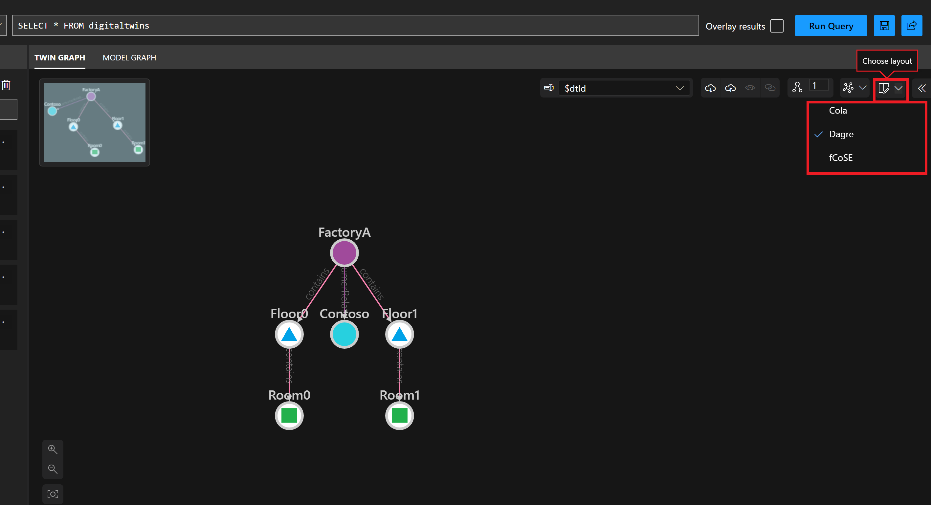Open the $dtId display name dropdown

pyautogui.click(x=624, y=88)
